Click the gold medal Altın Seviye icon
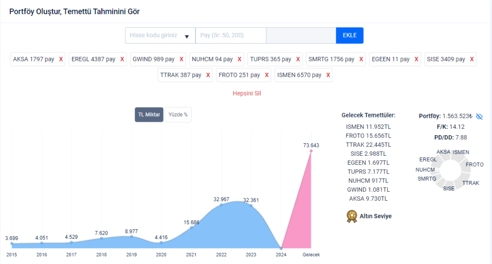This screenshot has height=264, width=492. click(x=351, y=217)
